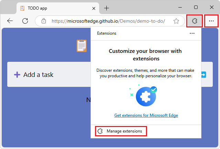
Task: Toggle Extensions puzzle icon in toolbar
Action: click(195, 21)
